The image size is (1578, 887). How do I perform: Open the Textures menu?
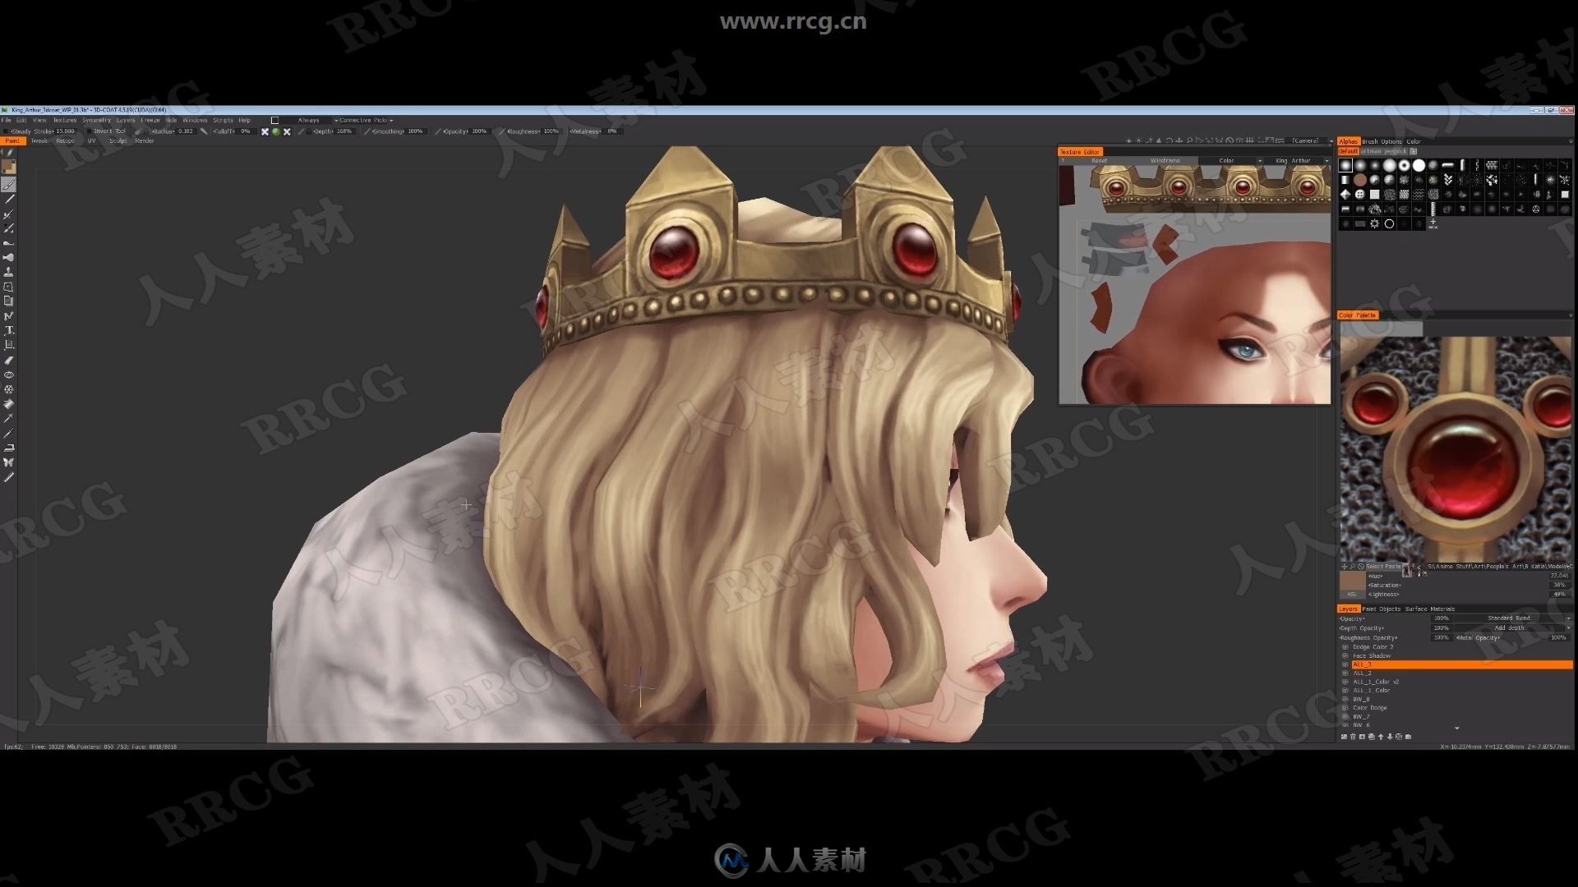click(x=65, y=120)
